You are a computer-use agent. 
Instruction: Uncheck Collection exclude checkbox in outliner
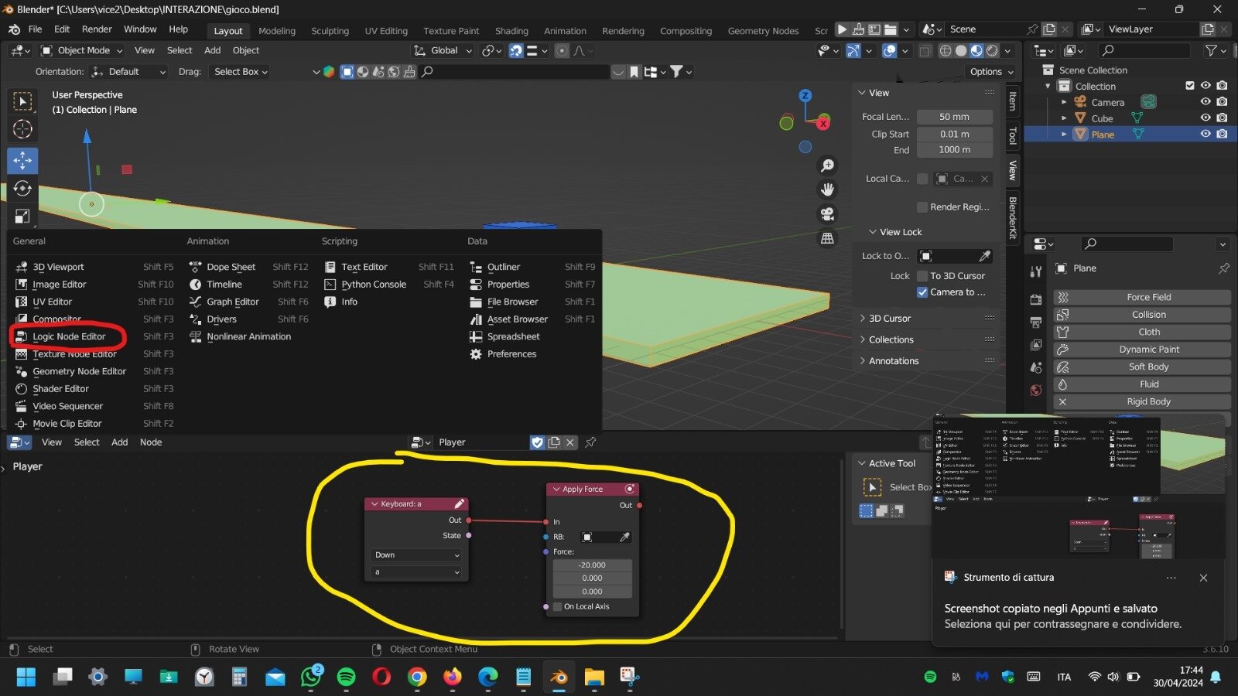pyautogui.click(x=1190, y=86)
